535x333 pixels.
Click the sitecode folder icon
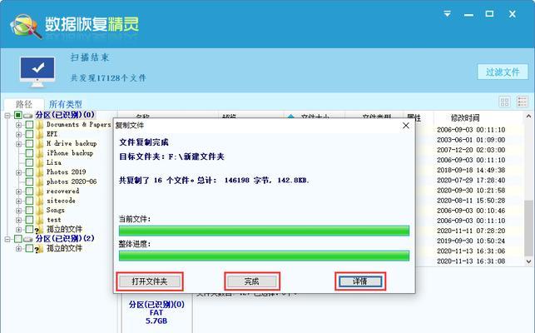tap(40, 201)
